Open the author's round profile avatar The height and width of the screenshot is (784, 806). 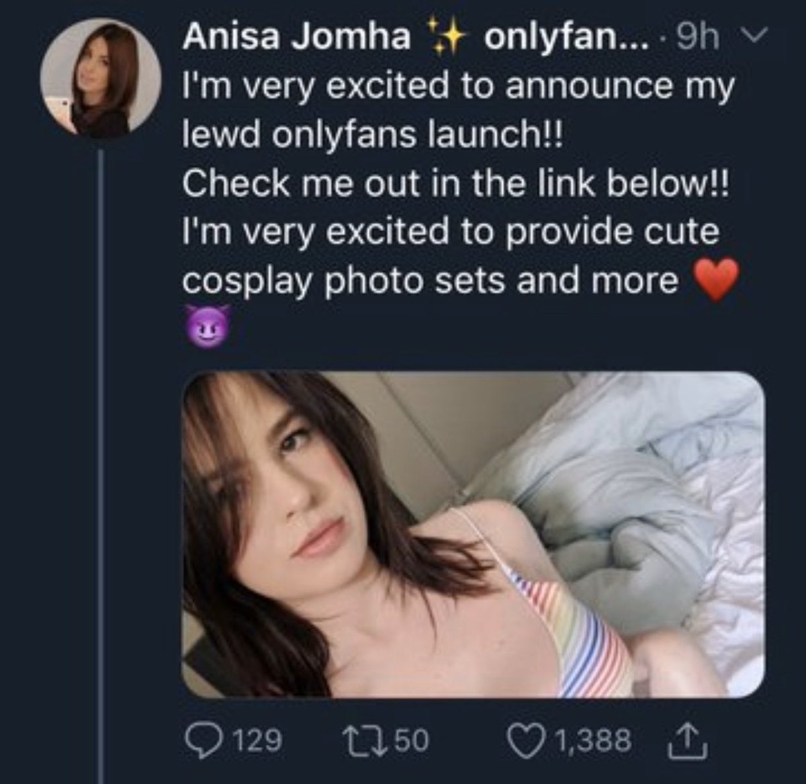pyautogui.click(x=100, y=79)
